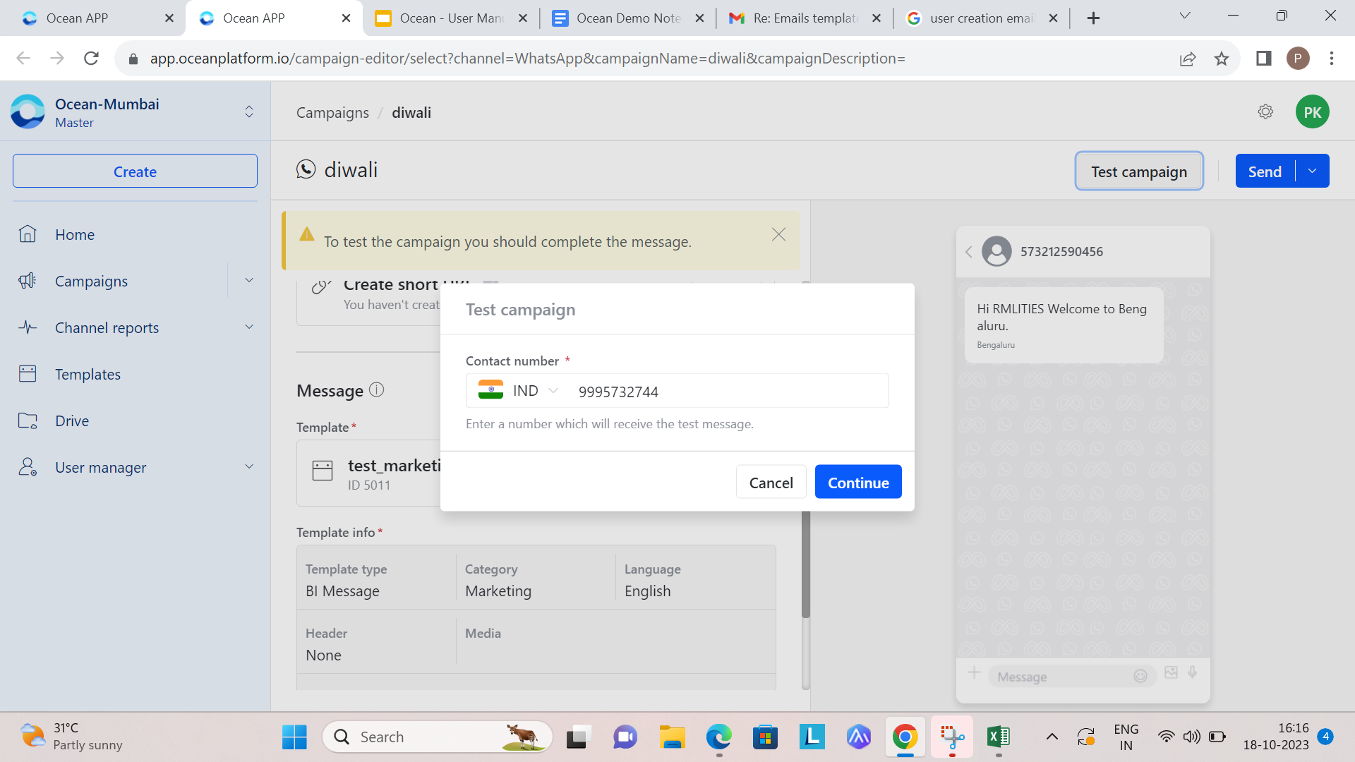Click contact avatar in WhatsApp preview

[996, 251]
